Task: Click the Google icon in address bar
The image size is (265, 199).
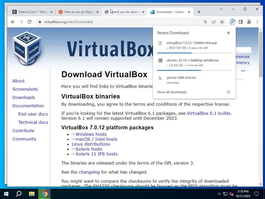Action: click(x=205, y=22)
